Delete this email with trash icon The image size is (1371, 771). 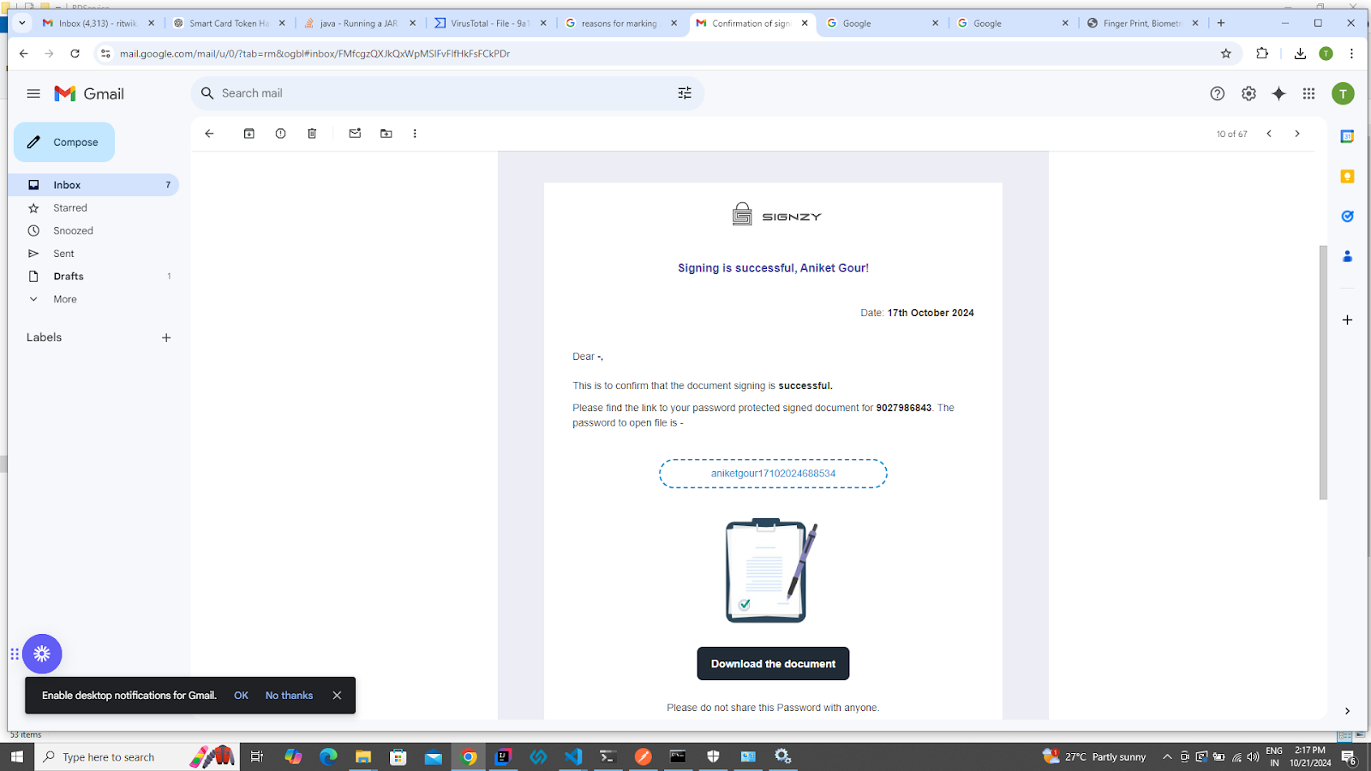coord(312,134)
